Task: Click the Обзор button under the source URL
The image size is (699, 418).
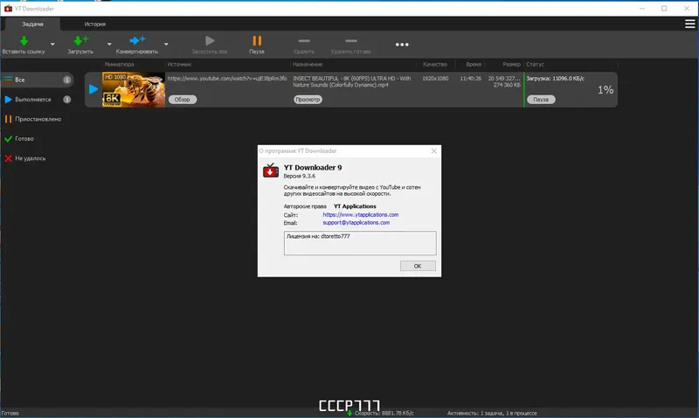Action: (183, 100)
